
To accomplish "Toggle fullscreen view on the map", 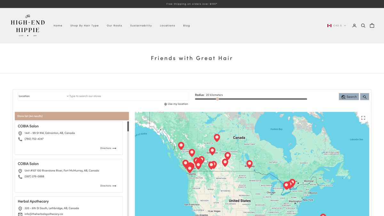I will pos(363,118).
